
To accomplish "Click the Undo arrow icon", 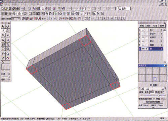I will click(23, 9).
